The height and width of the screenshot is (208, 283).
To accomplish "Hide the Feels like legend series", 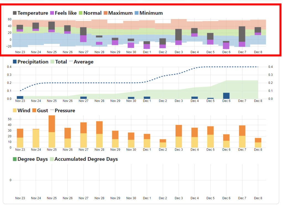I will click(x=52, y=13).
